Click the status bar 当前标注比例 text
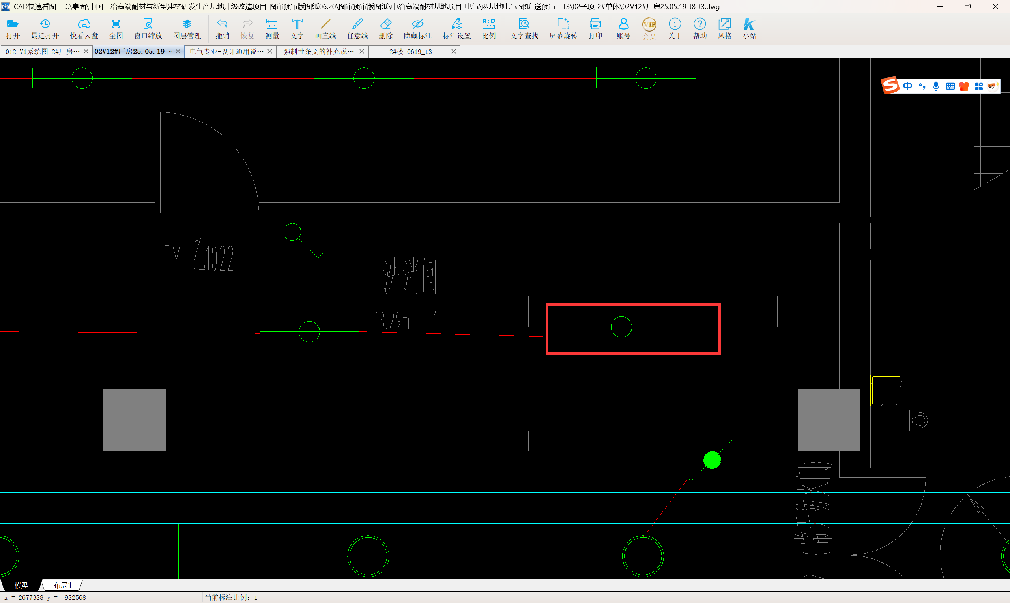 231,597
